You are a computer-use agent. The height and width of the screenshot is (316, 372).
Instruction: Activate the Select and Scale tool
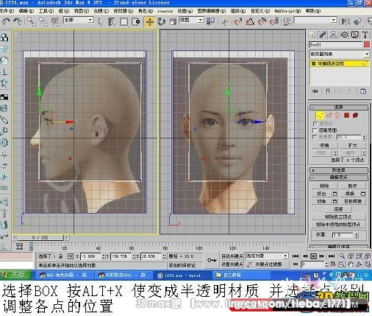coord(173,22)
